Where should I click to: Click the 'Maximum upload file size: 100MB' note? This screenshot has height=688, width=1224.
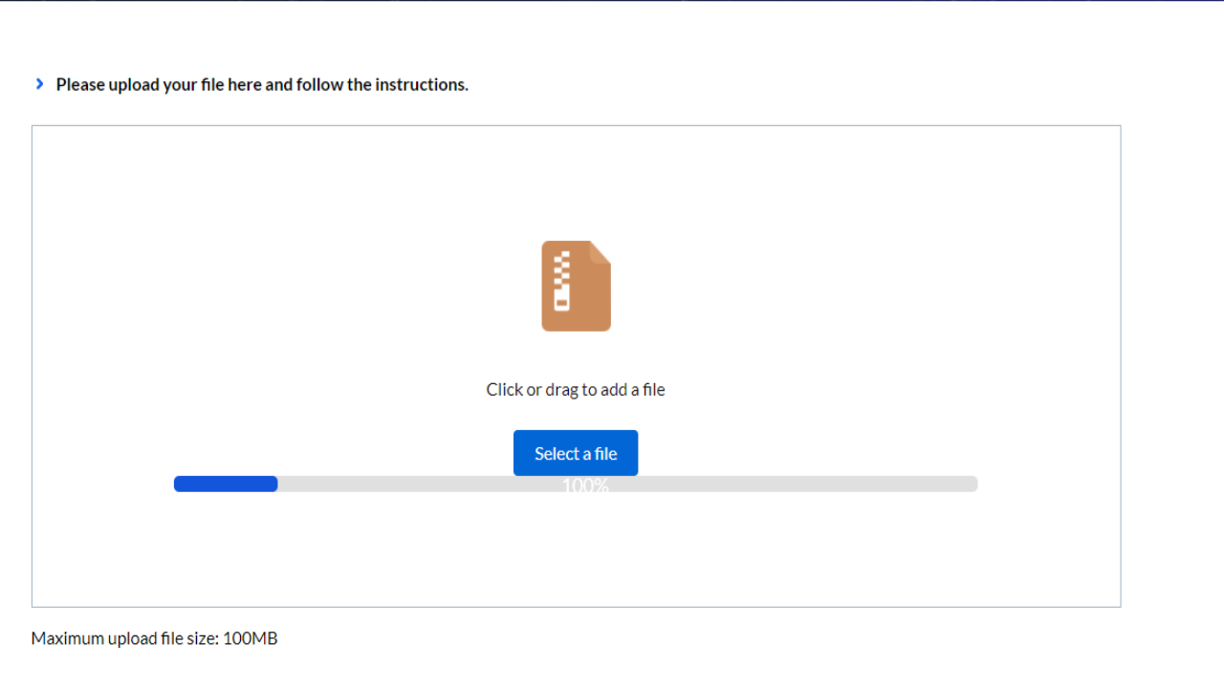point(154,637)
